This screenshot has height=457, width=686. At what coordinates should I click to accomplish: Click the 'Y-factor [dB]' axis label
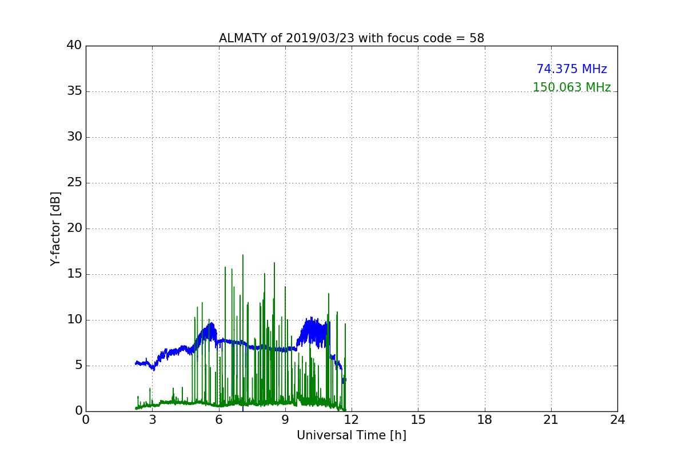55,228
